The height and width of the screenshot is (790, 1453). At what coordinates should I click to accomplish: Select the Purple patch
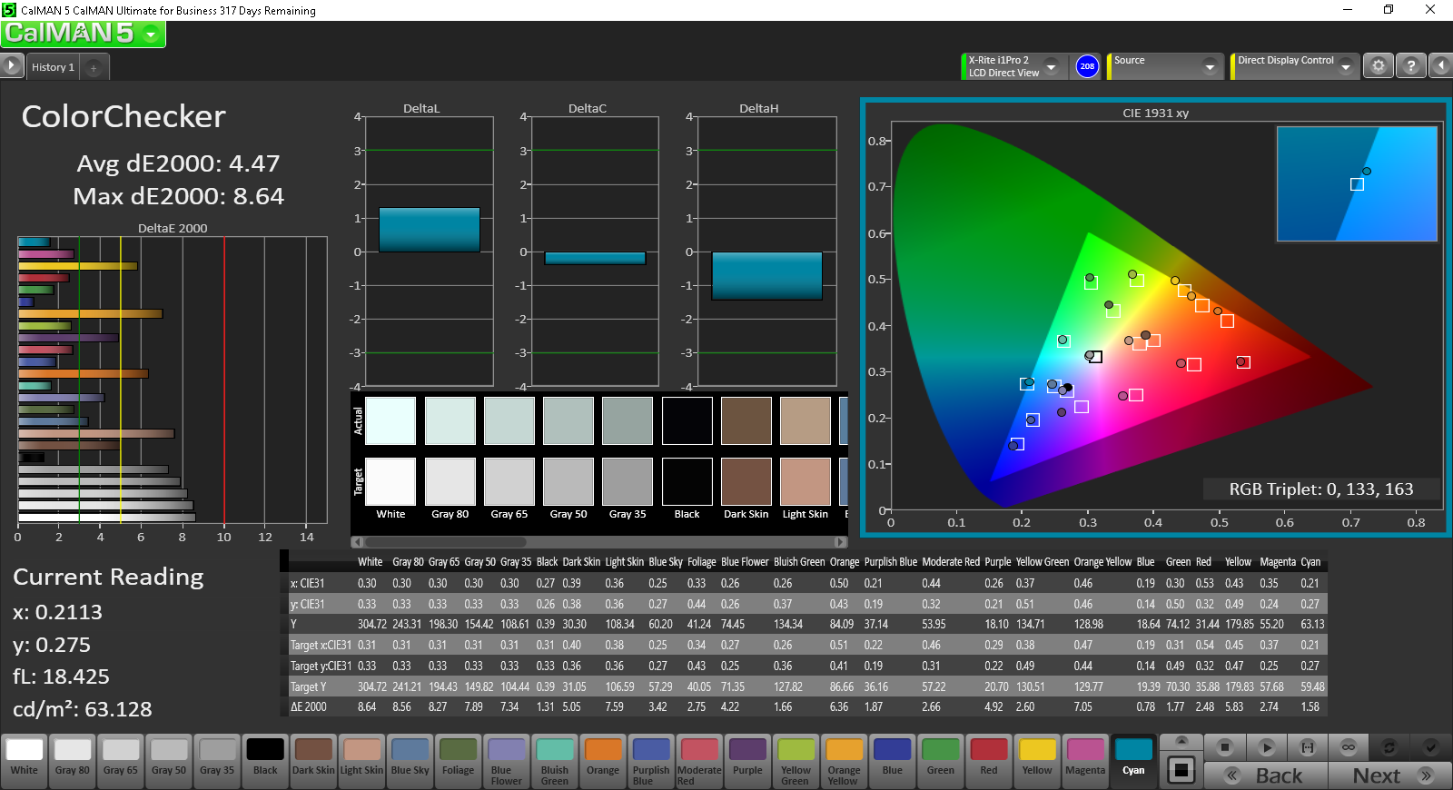coord(747,761)
